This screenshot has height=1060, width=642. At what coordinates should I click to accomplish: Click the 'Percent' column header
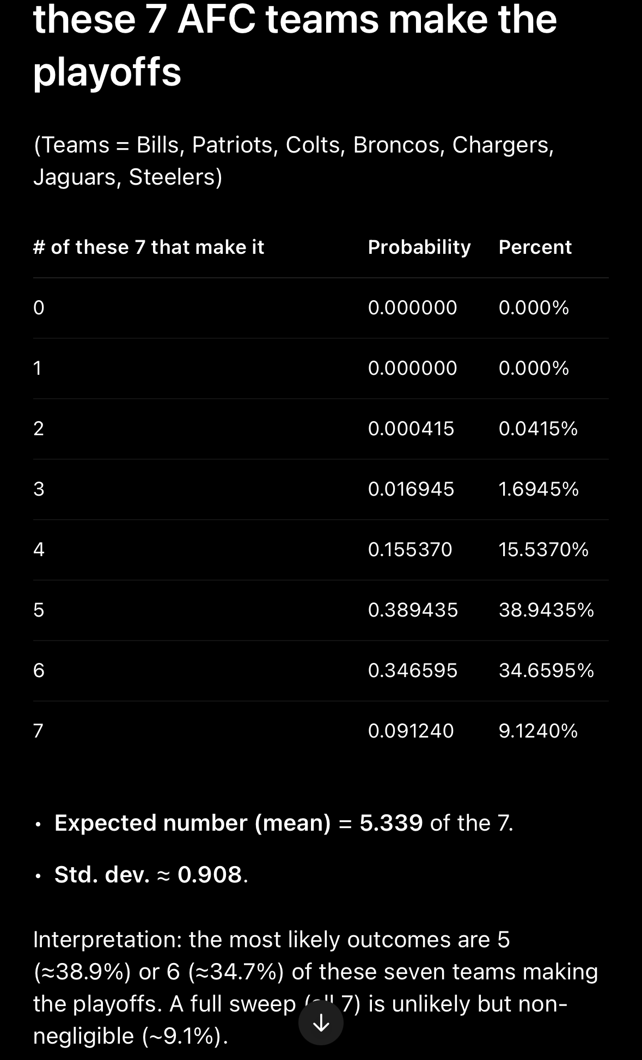point(535,247)
